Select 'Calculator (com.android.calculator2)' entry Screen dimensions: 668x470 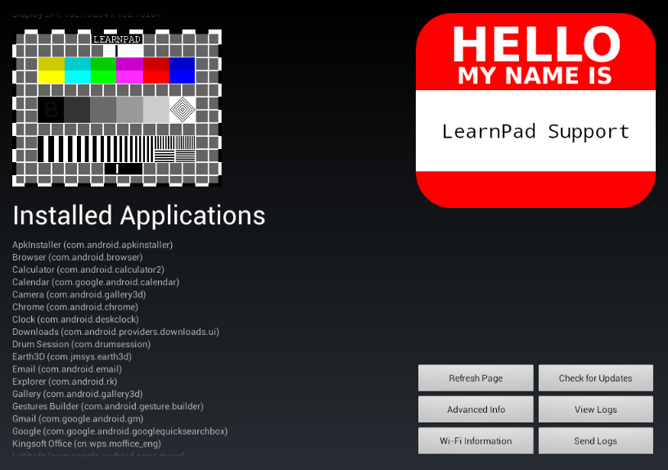click(x=88, y=269)
